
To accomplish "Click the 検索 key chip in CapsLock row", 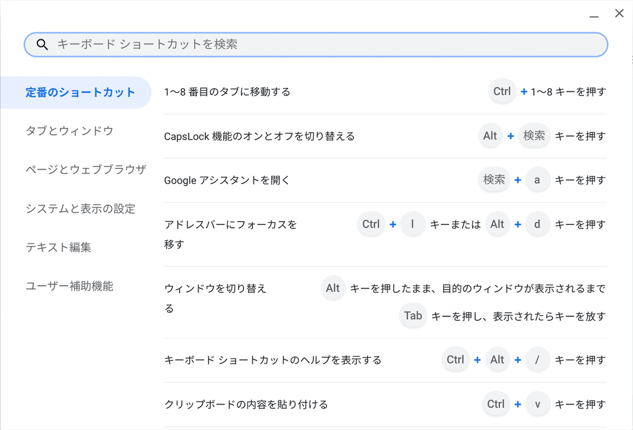I will coord(534,136).
